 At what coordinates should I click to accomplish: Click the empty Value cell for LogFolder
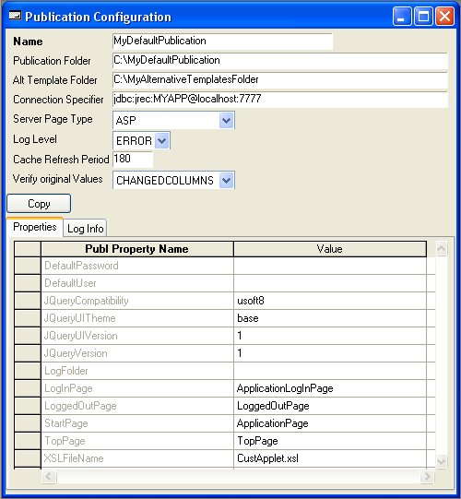click(330, 371)
